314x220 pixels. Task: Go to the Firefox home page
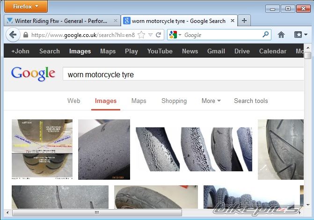point(281,35)
